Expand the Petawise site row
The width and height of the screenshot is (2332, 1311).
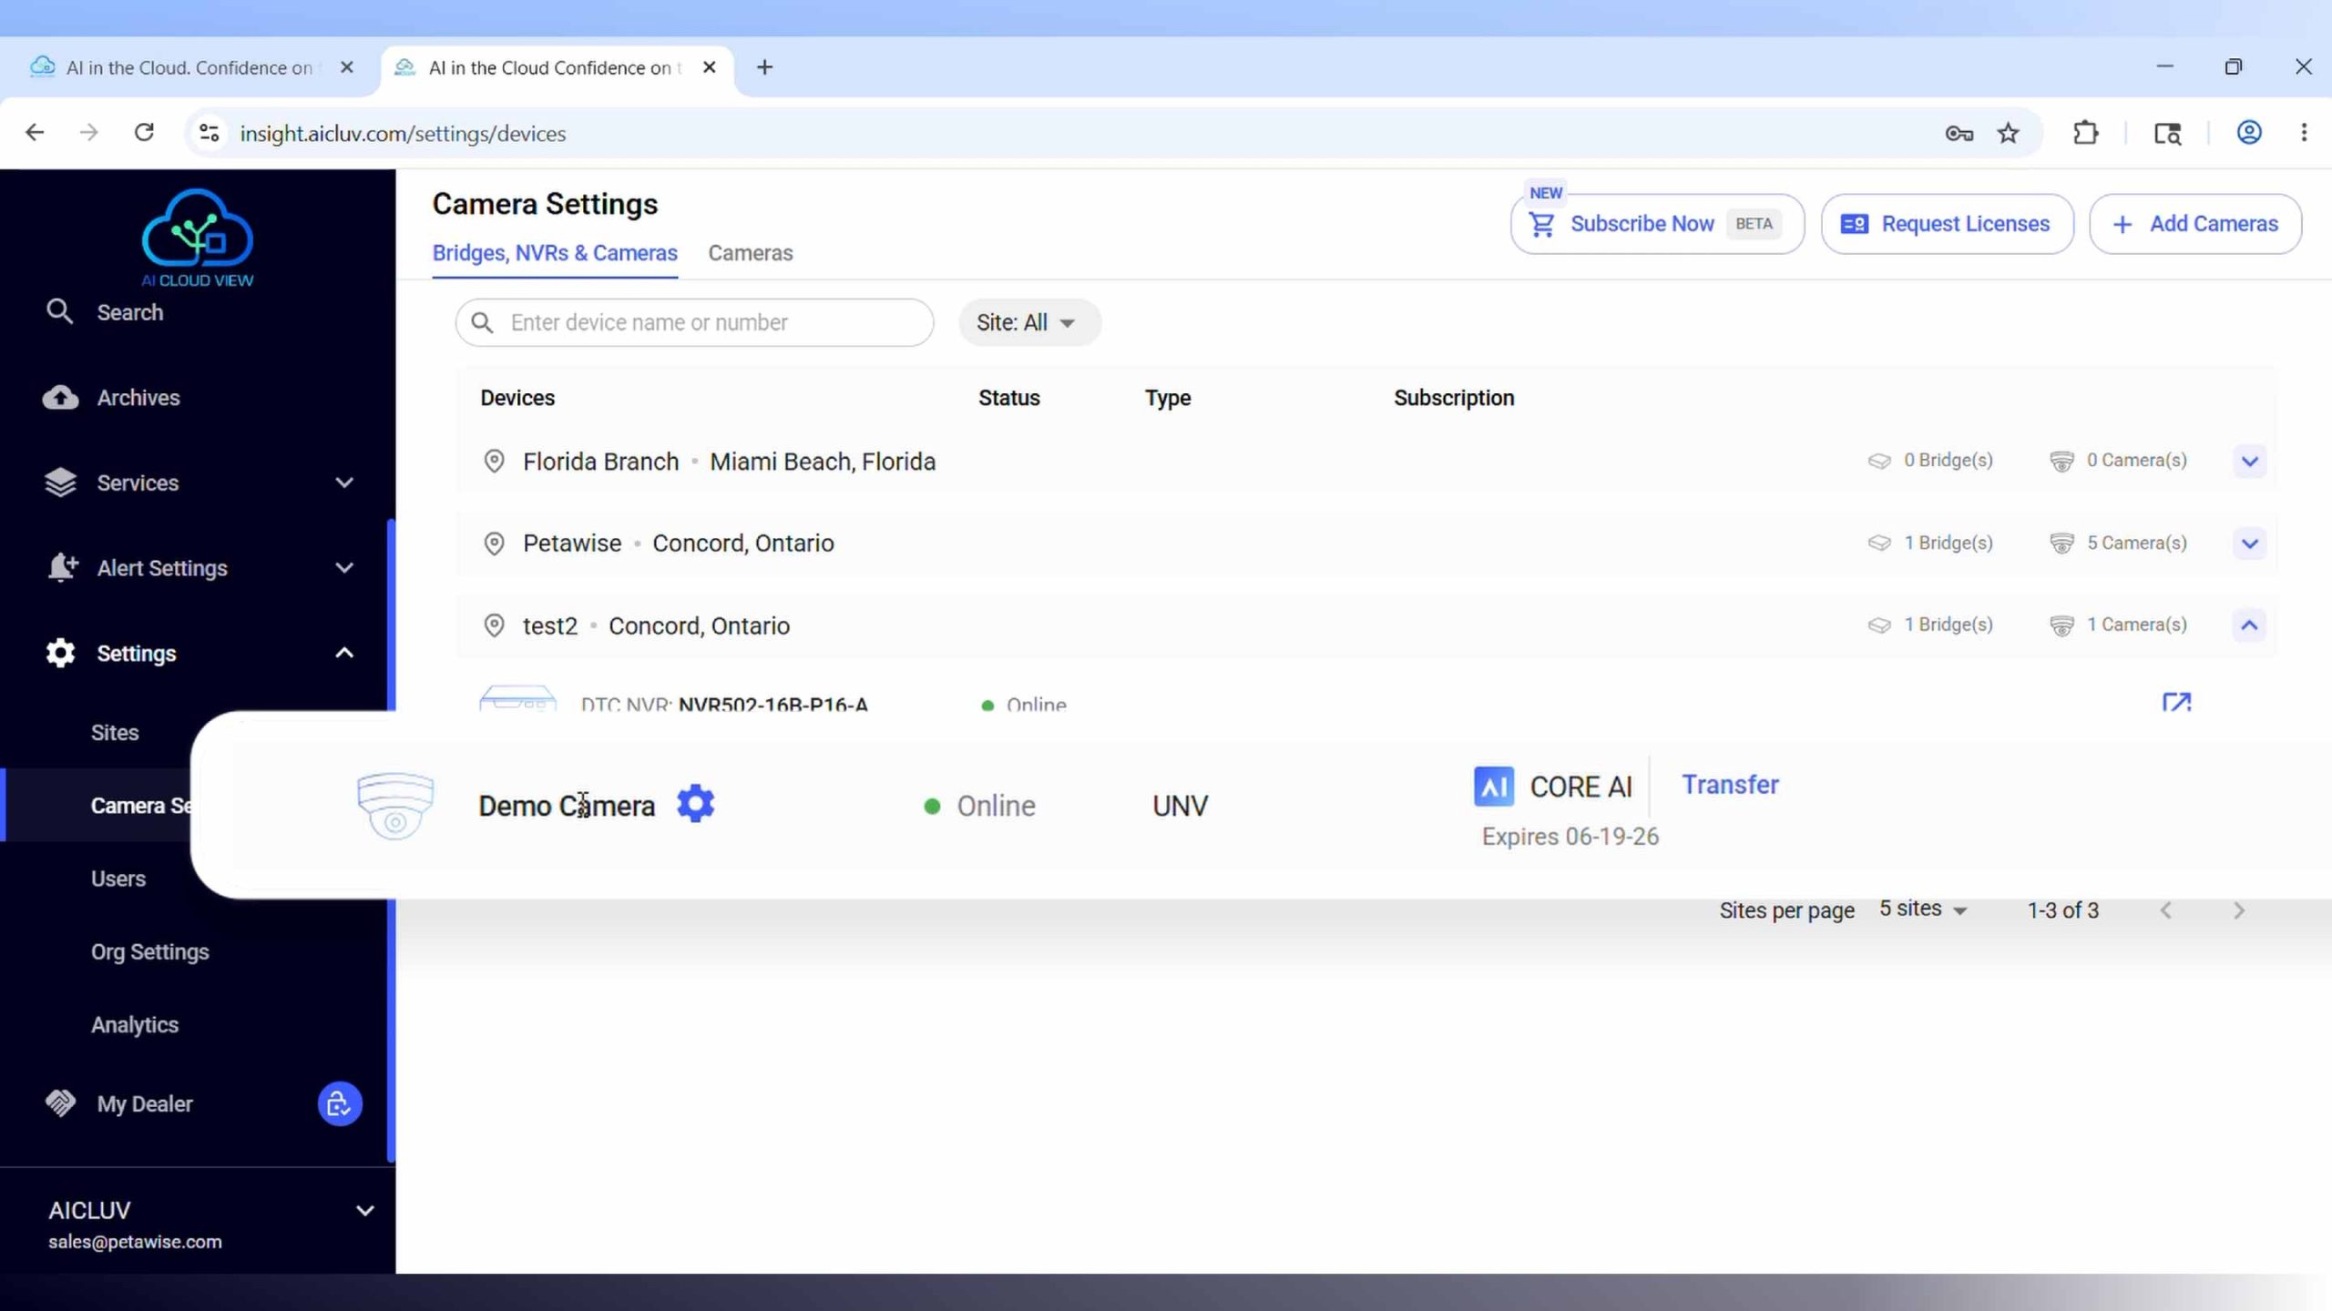(2249, 544)
